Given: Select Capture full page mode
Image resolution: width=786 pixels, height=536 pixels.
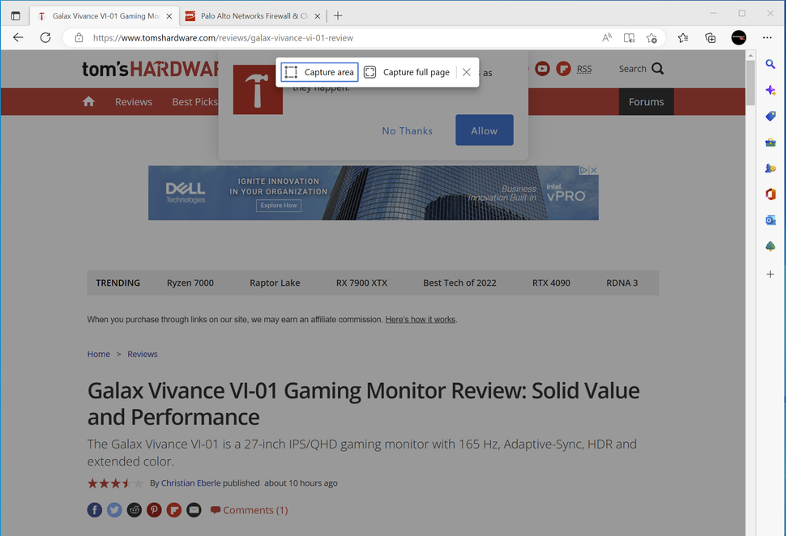Looking at the screenshot, I should click(407, 71).
